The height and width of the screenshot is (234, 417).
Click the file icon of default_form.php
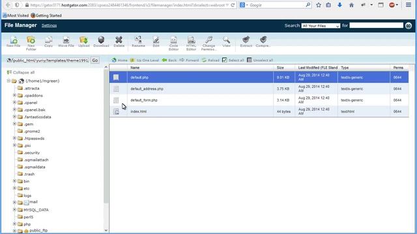116,100
